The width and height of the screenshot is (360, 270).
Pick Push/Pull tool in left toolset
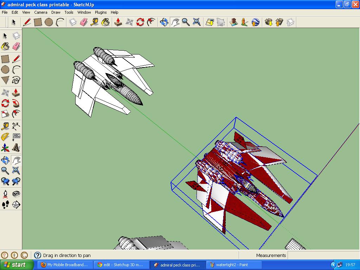(x=16, y=92)
